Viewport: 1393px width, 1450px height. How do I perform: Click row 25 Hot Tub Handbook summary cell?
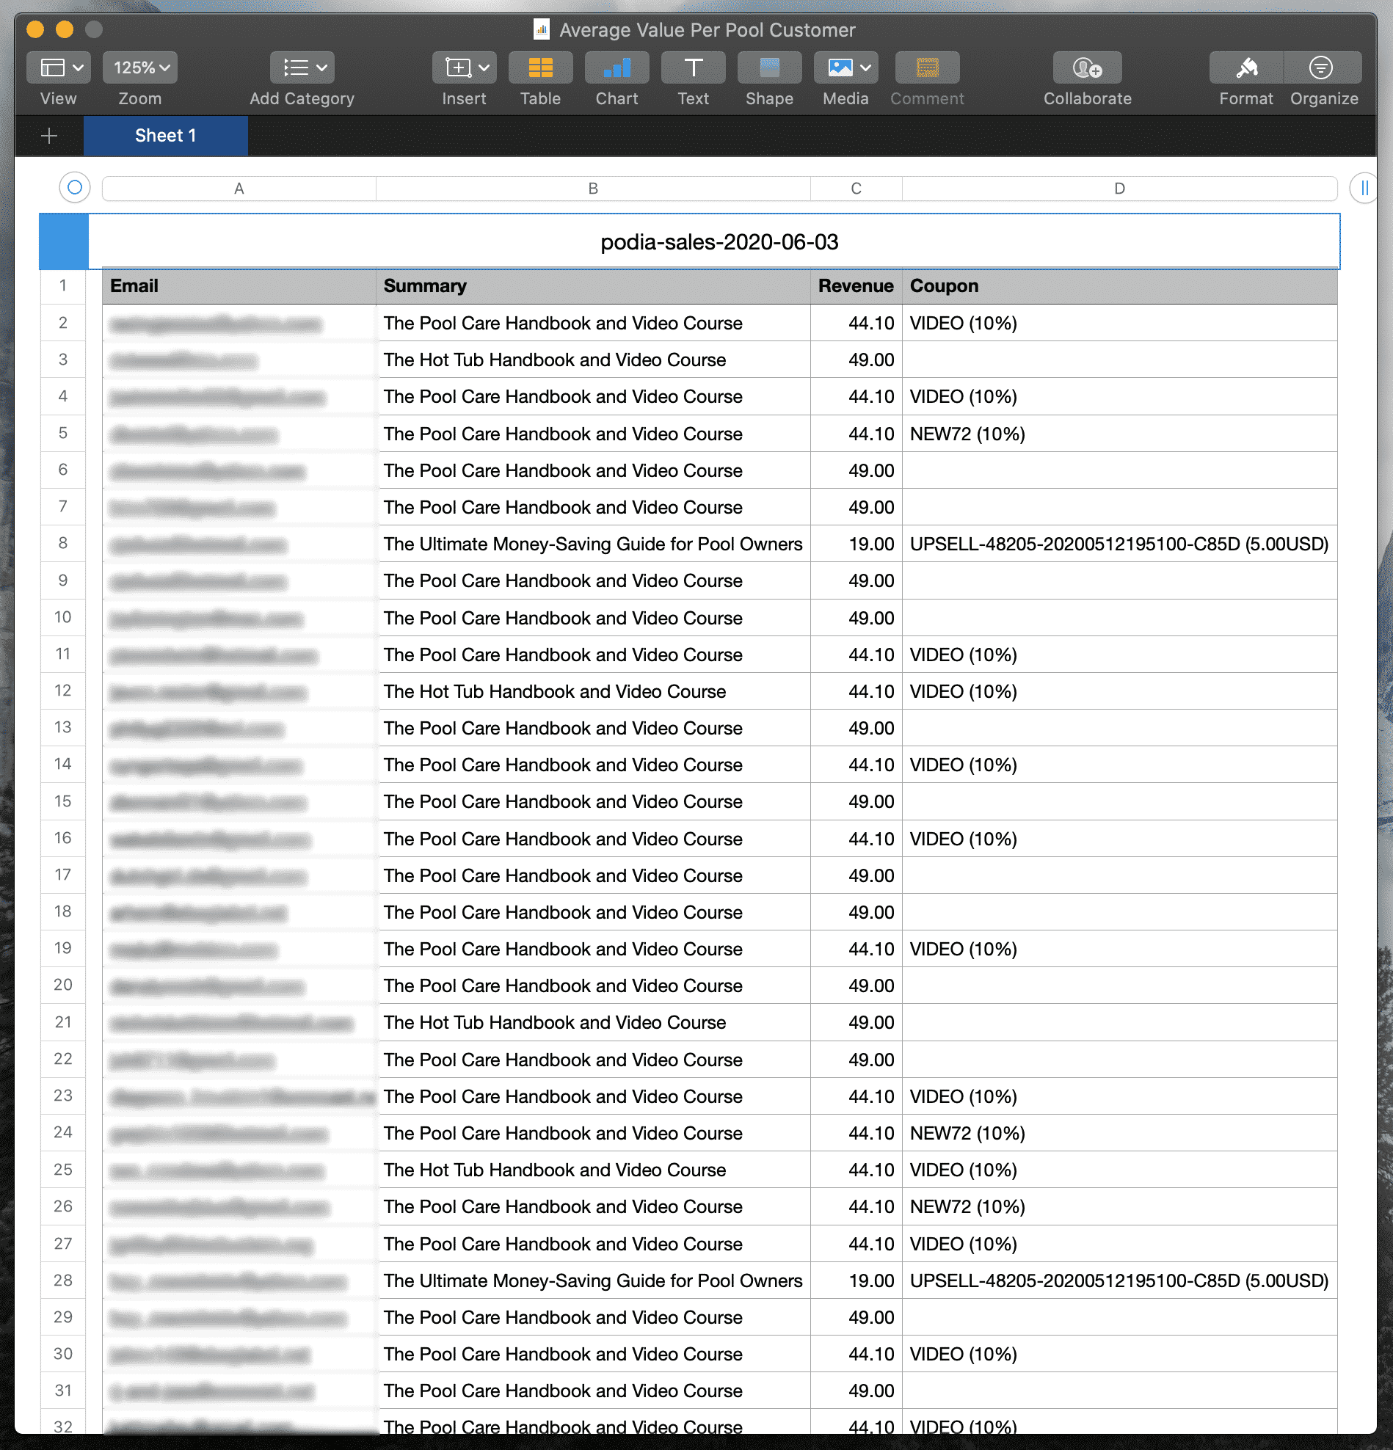tap(593, 1170)
